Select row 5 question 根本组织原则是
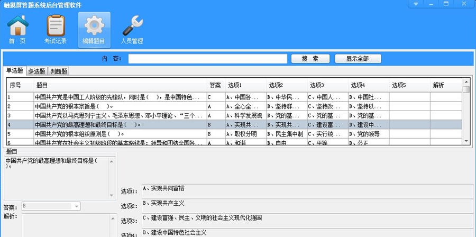This screenshot has height=237, width=476. point(121,134)
